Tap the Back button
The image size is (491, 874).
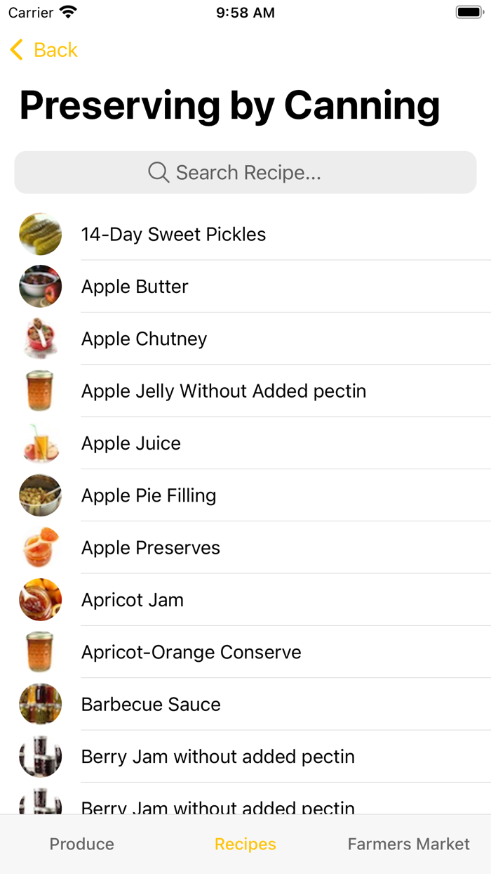[43, 50]
